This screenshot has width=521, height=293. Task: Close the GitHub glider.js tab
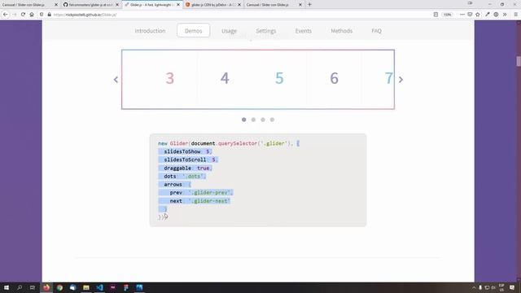coord(117,5)
